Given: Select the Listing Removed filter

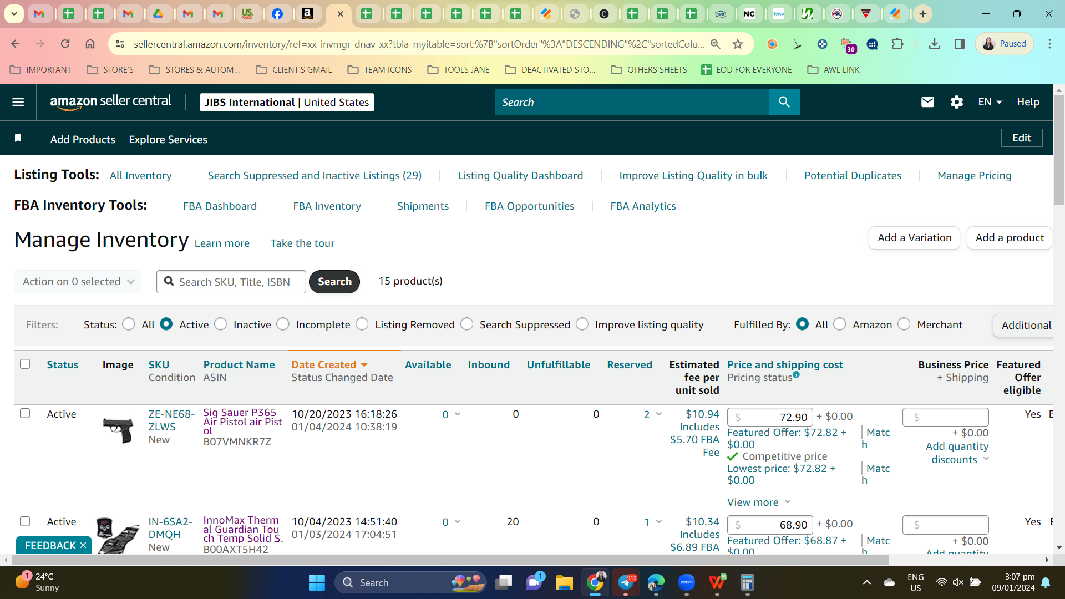Looking at the screenshot, I should [362, 324].
